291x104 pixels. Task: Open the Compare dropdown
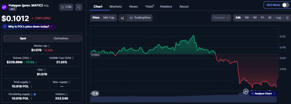[221, 18]
